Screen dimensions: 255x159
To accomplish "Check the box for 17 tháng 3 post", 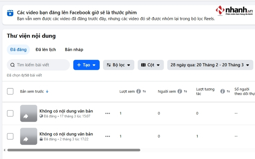I will 10,113.
